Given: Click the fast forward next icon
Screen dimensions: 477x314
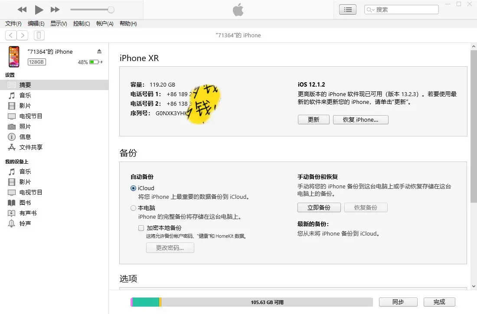Looking at the screenshot, I should tap(55, 10).
